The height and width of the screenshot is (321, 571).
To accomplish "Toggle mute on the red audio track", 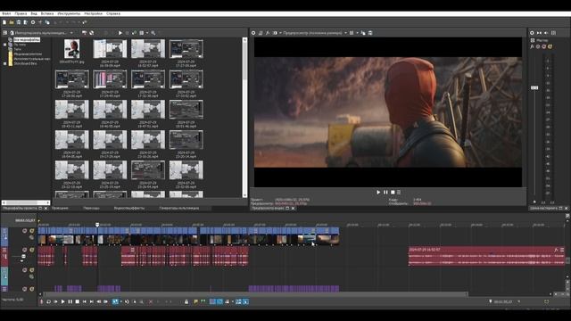I will point(24,250).
